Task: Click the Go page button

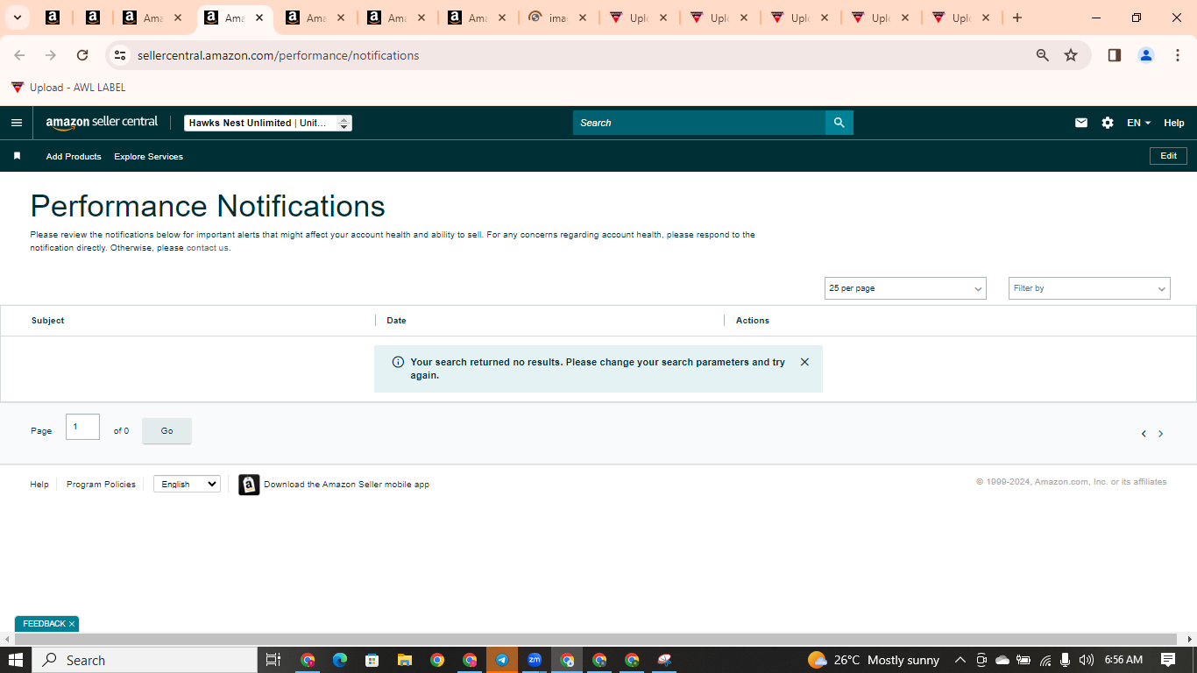Action: pos(166,431)
